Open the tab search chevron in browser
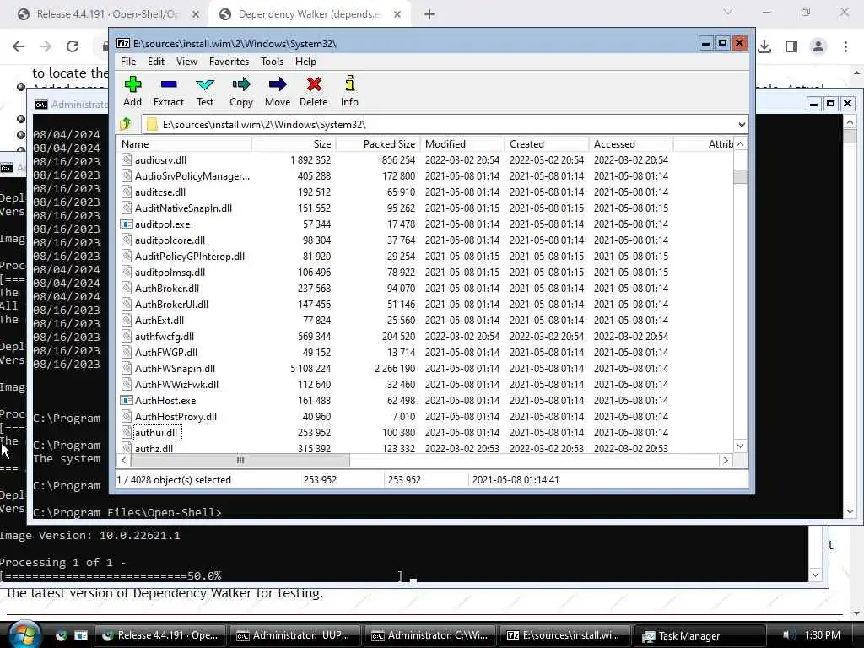Image resolution: width=864 pixels, height=648 pixels. (728, 12)
